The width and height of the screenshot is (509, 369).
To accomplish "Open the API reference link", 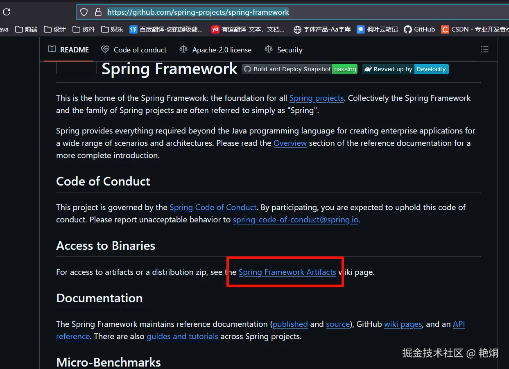I will click(x=459, y=324).
